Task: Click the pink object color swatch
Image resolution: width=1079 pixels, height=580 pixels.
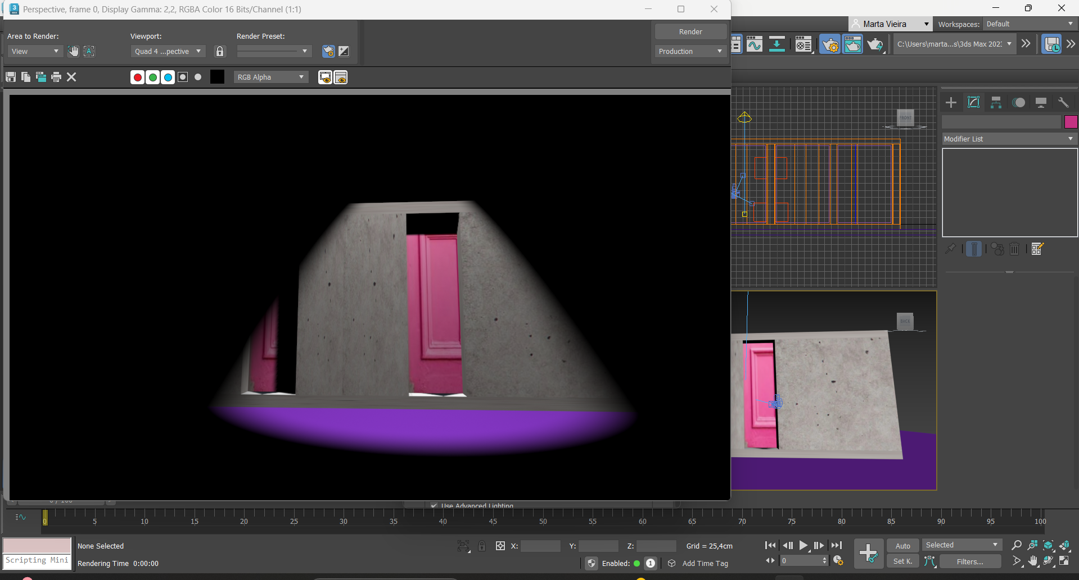Action: click(x=1071, y=122)
